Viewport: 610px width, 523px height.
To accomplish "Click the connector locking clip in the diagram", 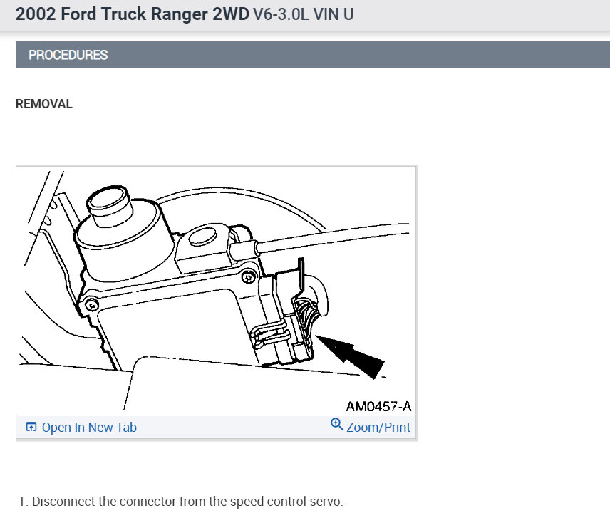I will (x=270, y=333).
